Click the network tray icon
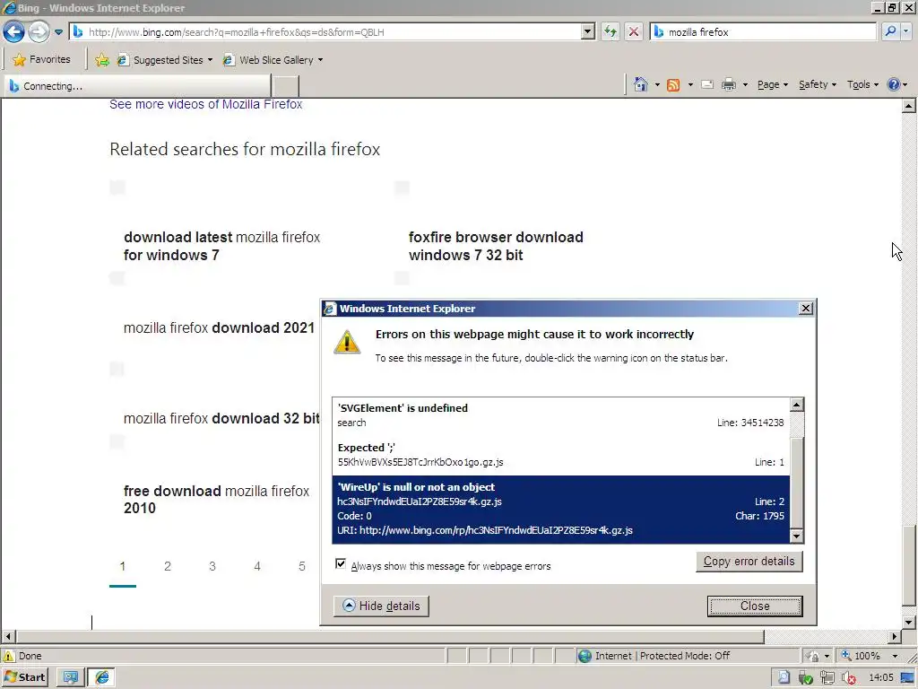918x689 pixels. pyautogui.click(x=827, y=678)
